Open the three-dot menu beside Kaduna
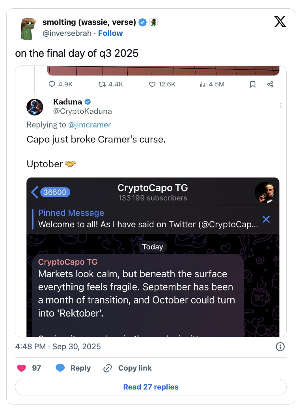 click(x=281, y=106)
